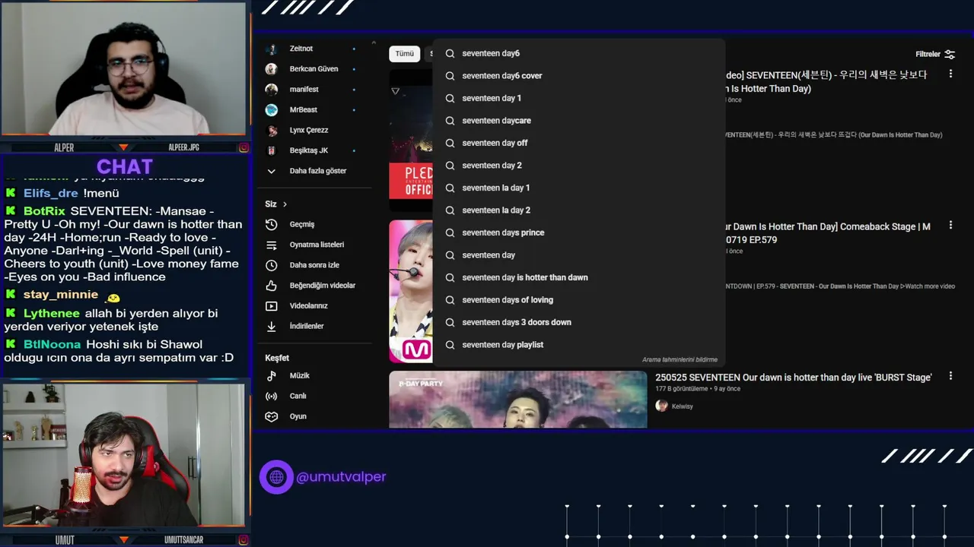Select the "Tümü" filter chip
The height and width of the screenshot is (547, 974).
coord(404,54)
